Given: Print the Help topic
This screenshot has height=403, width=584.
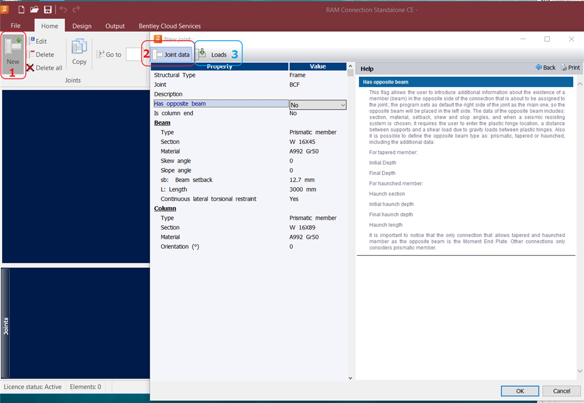Looking at the screenshot, I should pyautogui.click(x=570, y=68).
